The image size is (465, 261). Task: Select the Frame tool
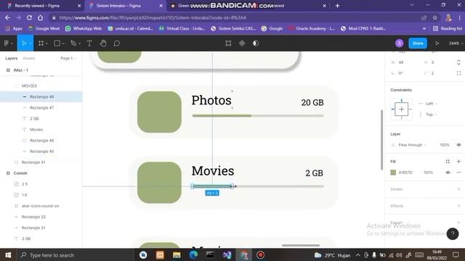(x=41, y=43)
